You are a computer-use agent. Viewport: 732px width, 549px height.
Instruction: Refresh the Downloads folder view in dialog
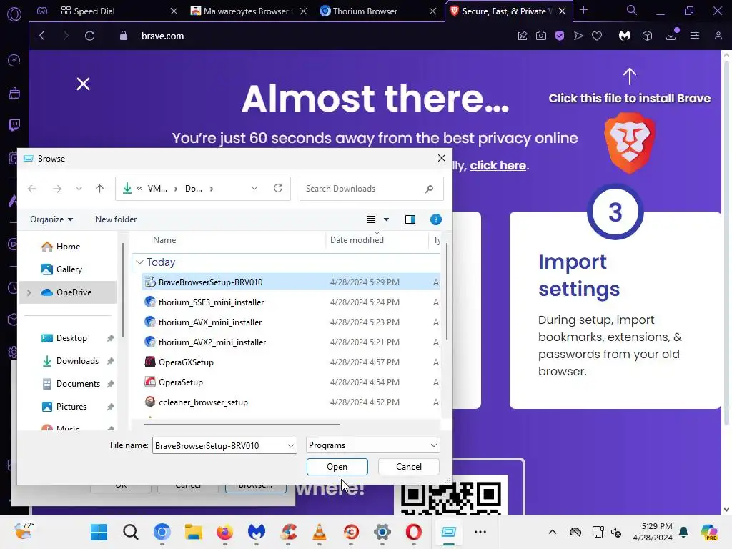coord(278,188)
